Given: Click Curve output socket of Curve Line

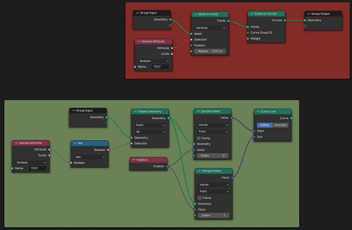Looking at the screenshot, I should (x=291, y=118).
